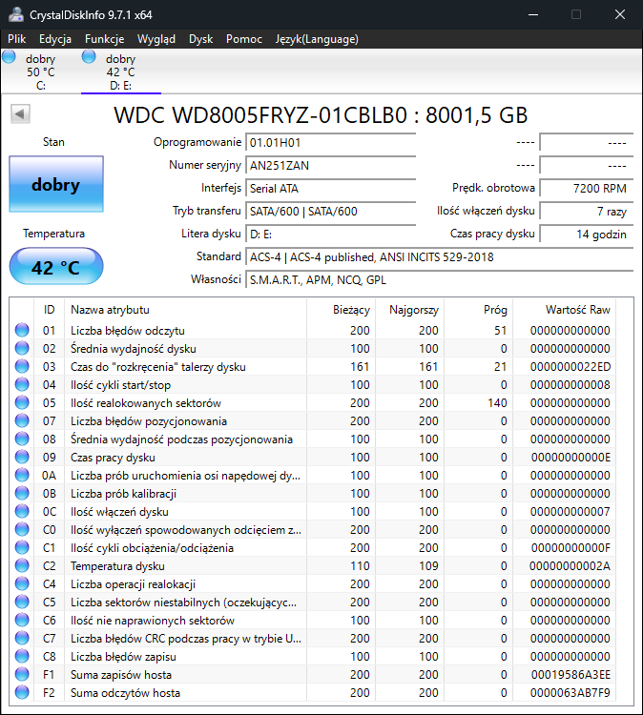
Task: Open the Dysk menu
Action: (200, 39)
